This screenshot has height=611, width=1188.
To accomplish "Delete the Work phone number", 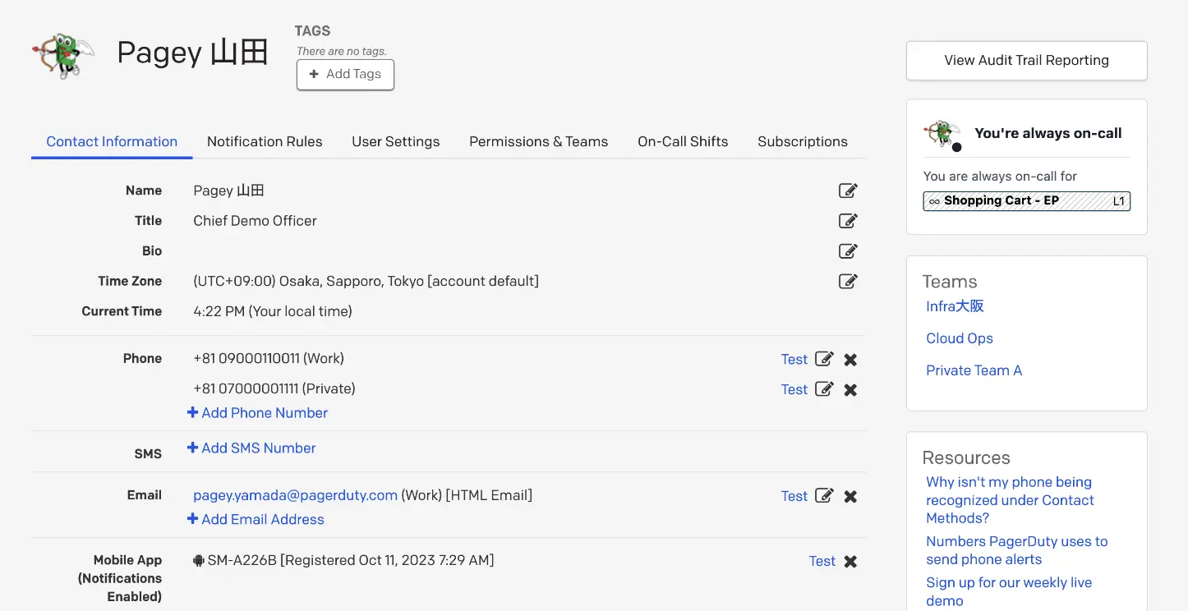I will pos(850,360).
